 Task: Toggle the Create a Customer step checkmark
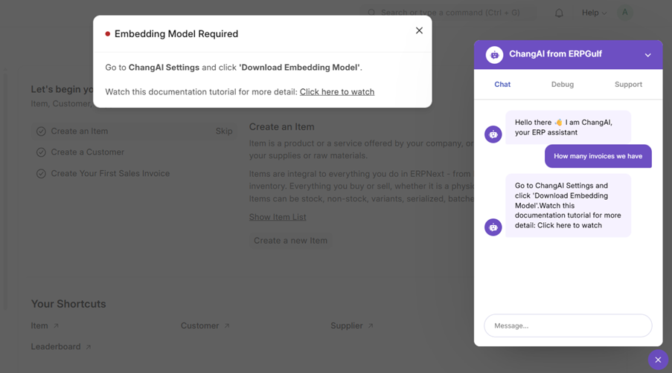point(41,152)
